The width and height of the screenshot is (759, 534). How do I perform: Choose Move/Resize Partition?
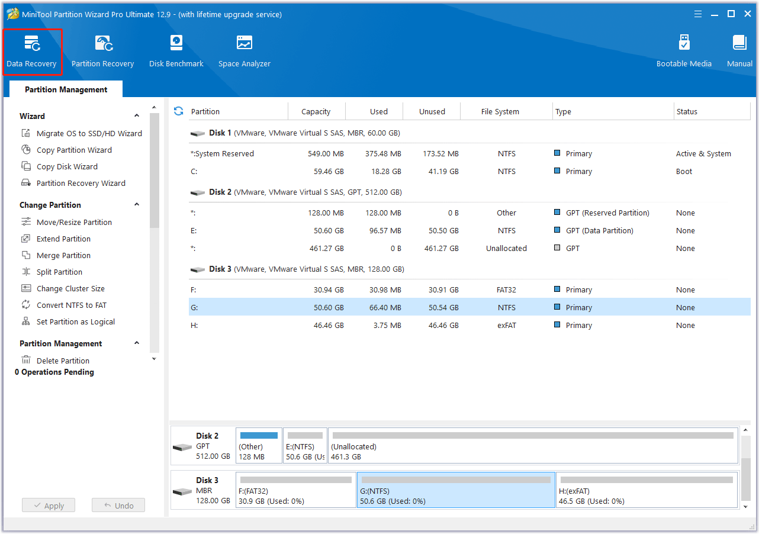(x=66, y=222)
